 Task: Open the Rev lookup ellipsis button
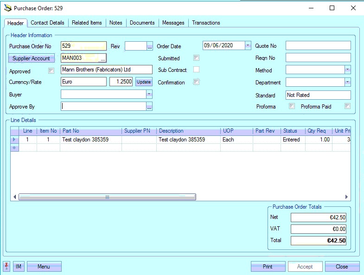pos(149,46)
